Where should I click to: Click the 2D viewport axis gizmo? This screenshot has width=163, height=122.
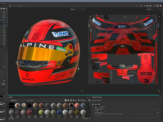click(x=159, y=91)
